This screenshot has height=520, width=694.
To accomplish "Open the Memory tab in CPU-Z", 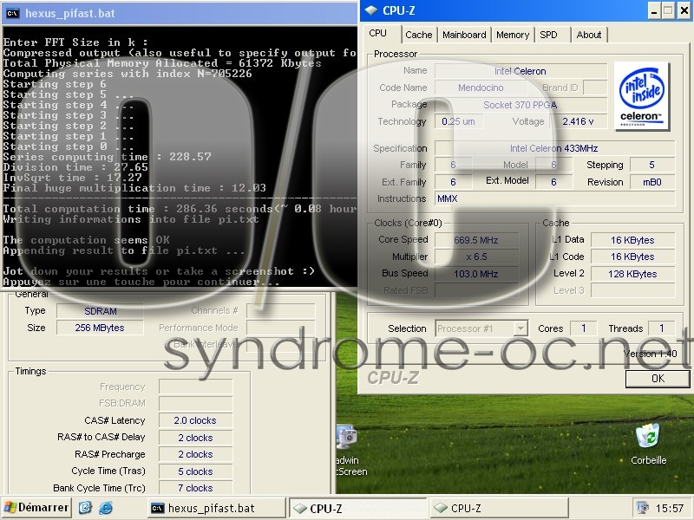I will 513,35.
